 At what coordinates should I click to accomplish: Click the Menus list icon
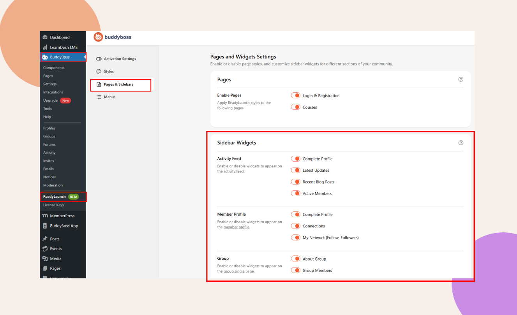point(99,97)
